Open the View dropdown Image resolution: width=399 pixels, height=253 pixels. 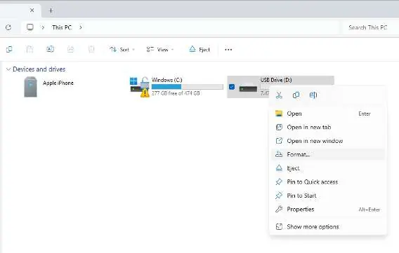coord(160,50)
